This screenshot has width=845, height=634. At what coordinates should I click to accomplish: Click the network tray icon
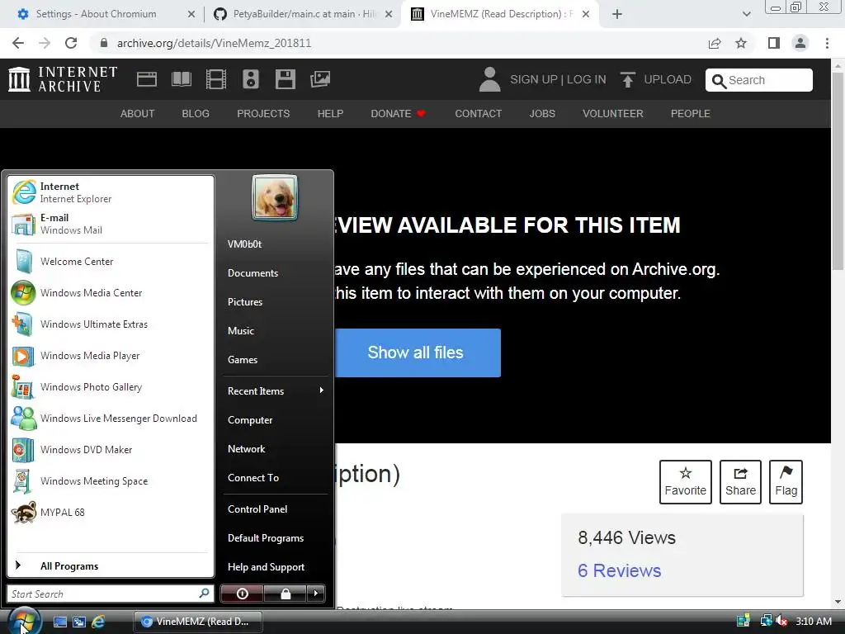tap(766, 621)
